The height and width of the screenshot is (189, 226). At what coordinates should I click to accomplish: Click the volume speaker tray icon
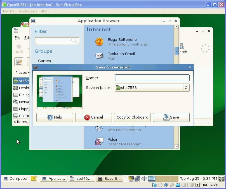144,179
